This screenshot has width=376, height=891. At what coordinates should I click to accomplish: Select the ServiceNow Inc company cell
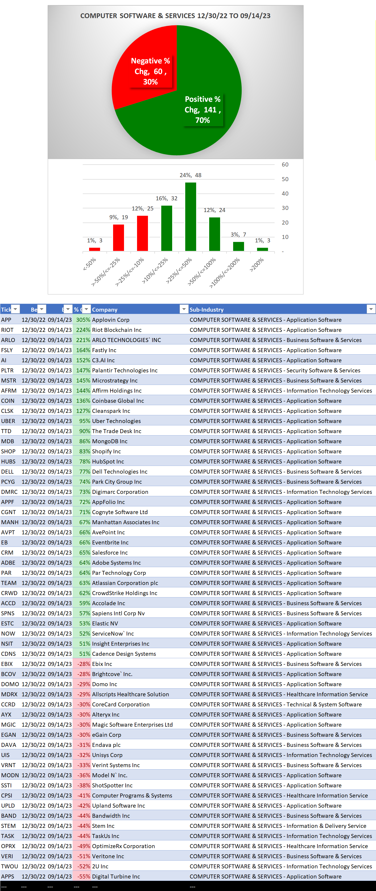[x=140, y=633]
